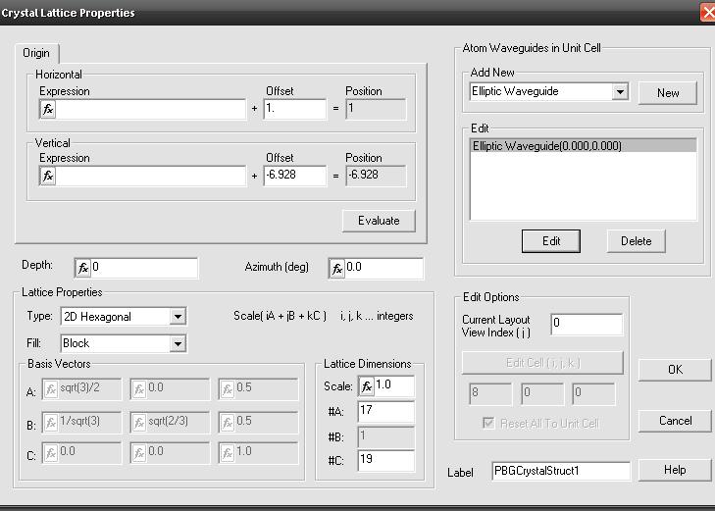
Task: Click the Horizontal Offset input field
Action: point(295,110)
